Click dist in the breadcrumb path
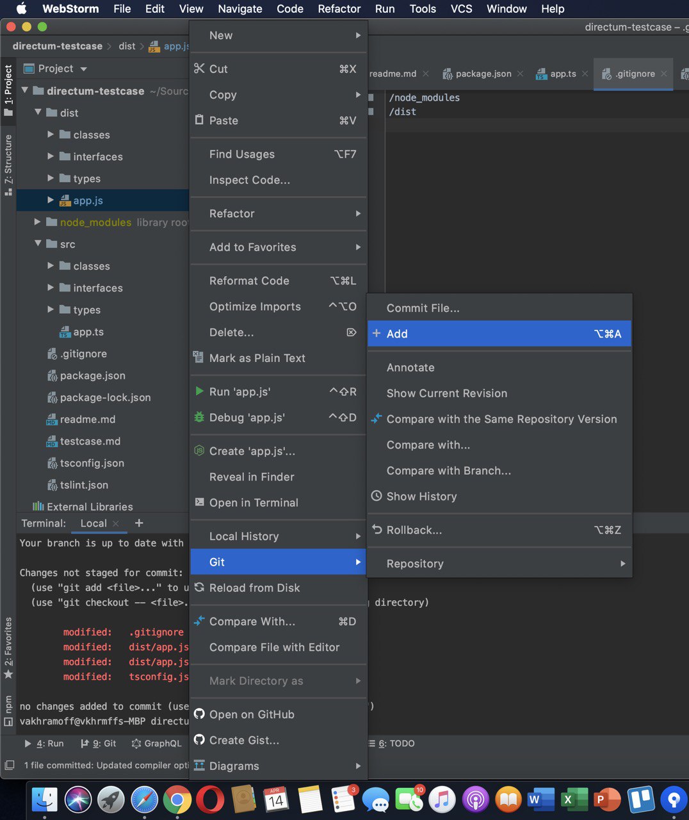Viewport: 689px width, 820px height. pyautogui.click(x=127, y=46)
